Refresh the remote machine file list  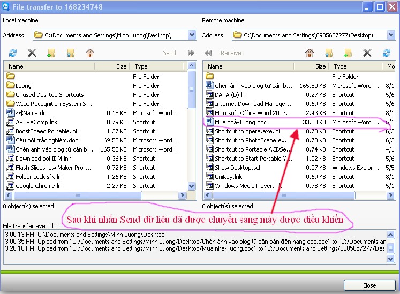(387, 53)
